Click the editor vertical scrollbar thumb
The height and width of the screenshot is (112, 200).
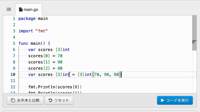[x=194, y=33]
